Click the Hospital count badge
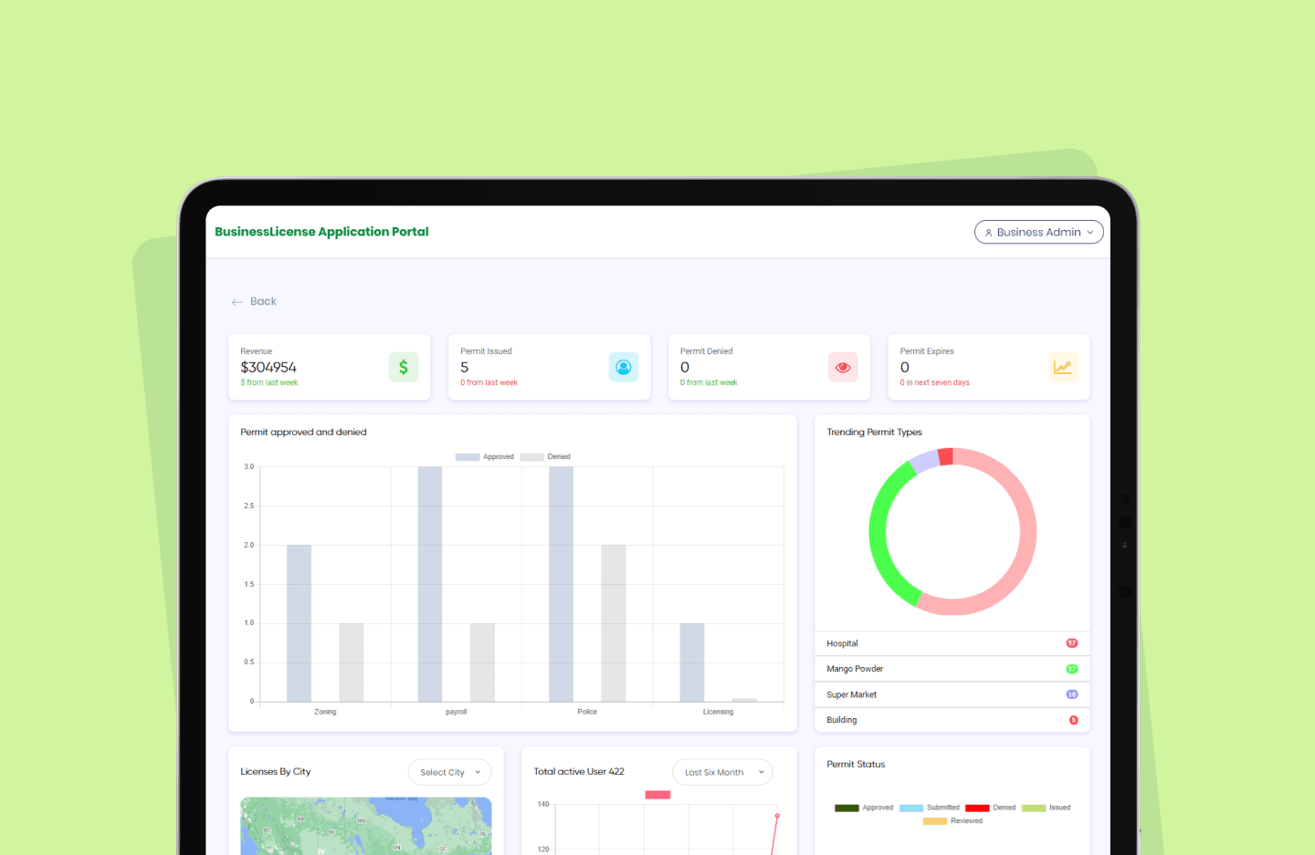The height and width of the screenshot is (855, 1315). (1071, 643)
